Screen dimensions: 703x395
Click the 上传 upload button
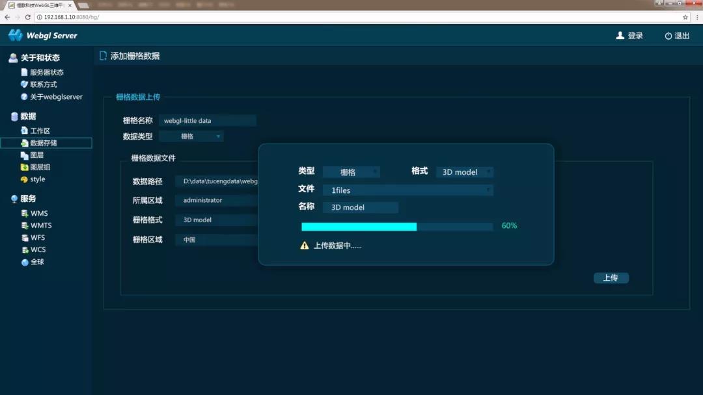[x=611, y=278]
